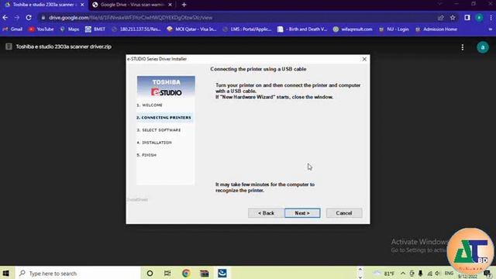Viewport: 496px width, 279px height.
Task: Open Chrome from the taskbar
Action: coord(186,273)
